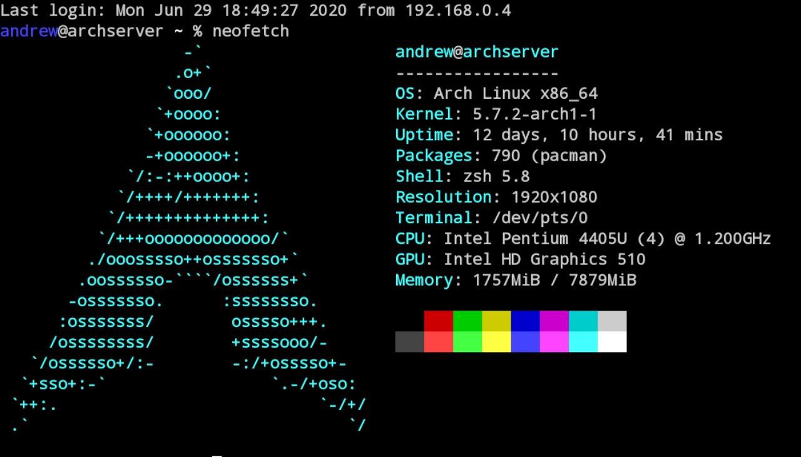Click the Terminal value '/dev/pts/0'
Viewport: 801px width, 457px height.
coord(540,218)
